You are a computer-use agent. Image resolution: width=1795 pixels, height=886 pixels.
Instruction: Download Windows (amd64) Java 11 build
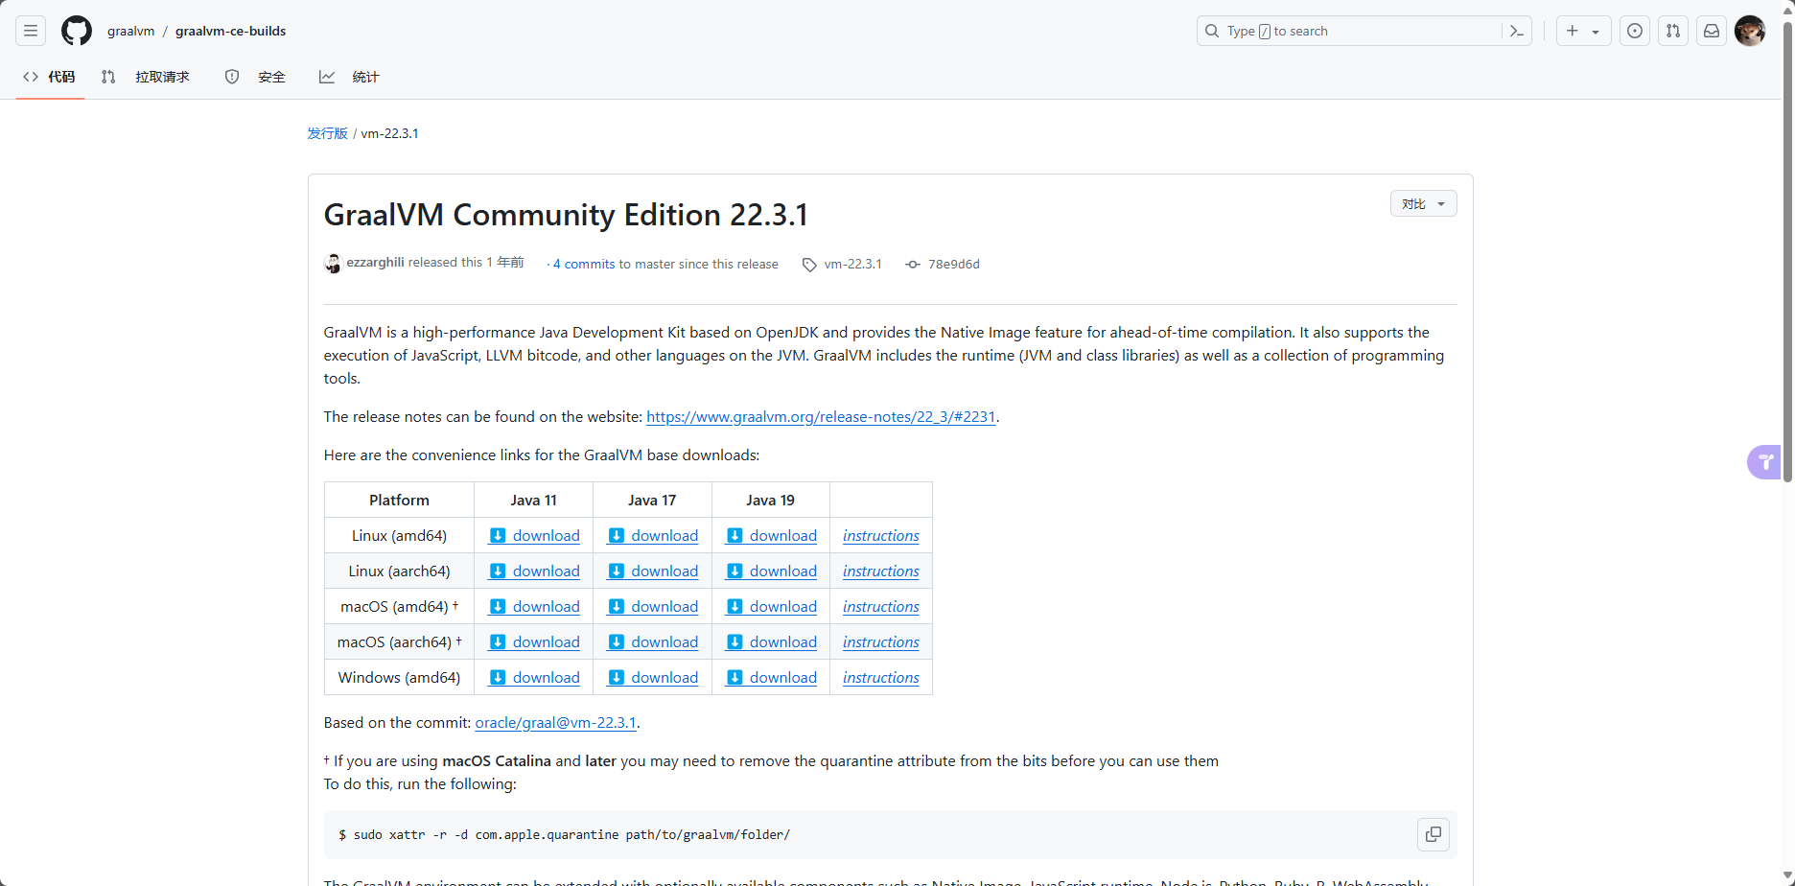tap(534, 678)
